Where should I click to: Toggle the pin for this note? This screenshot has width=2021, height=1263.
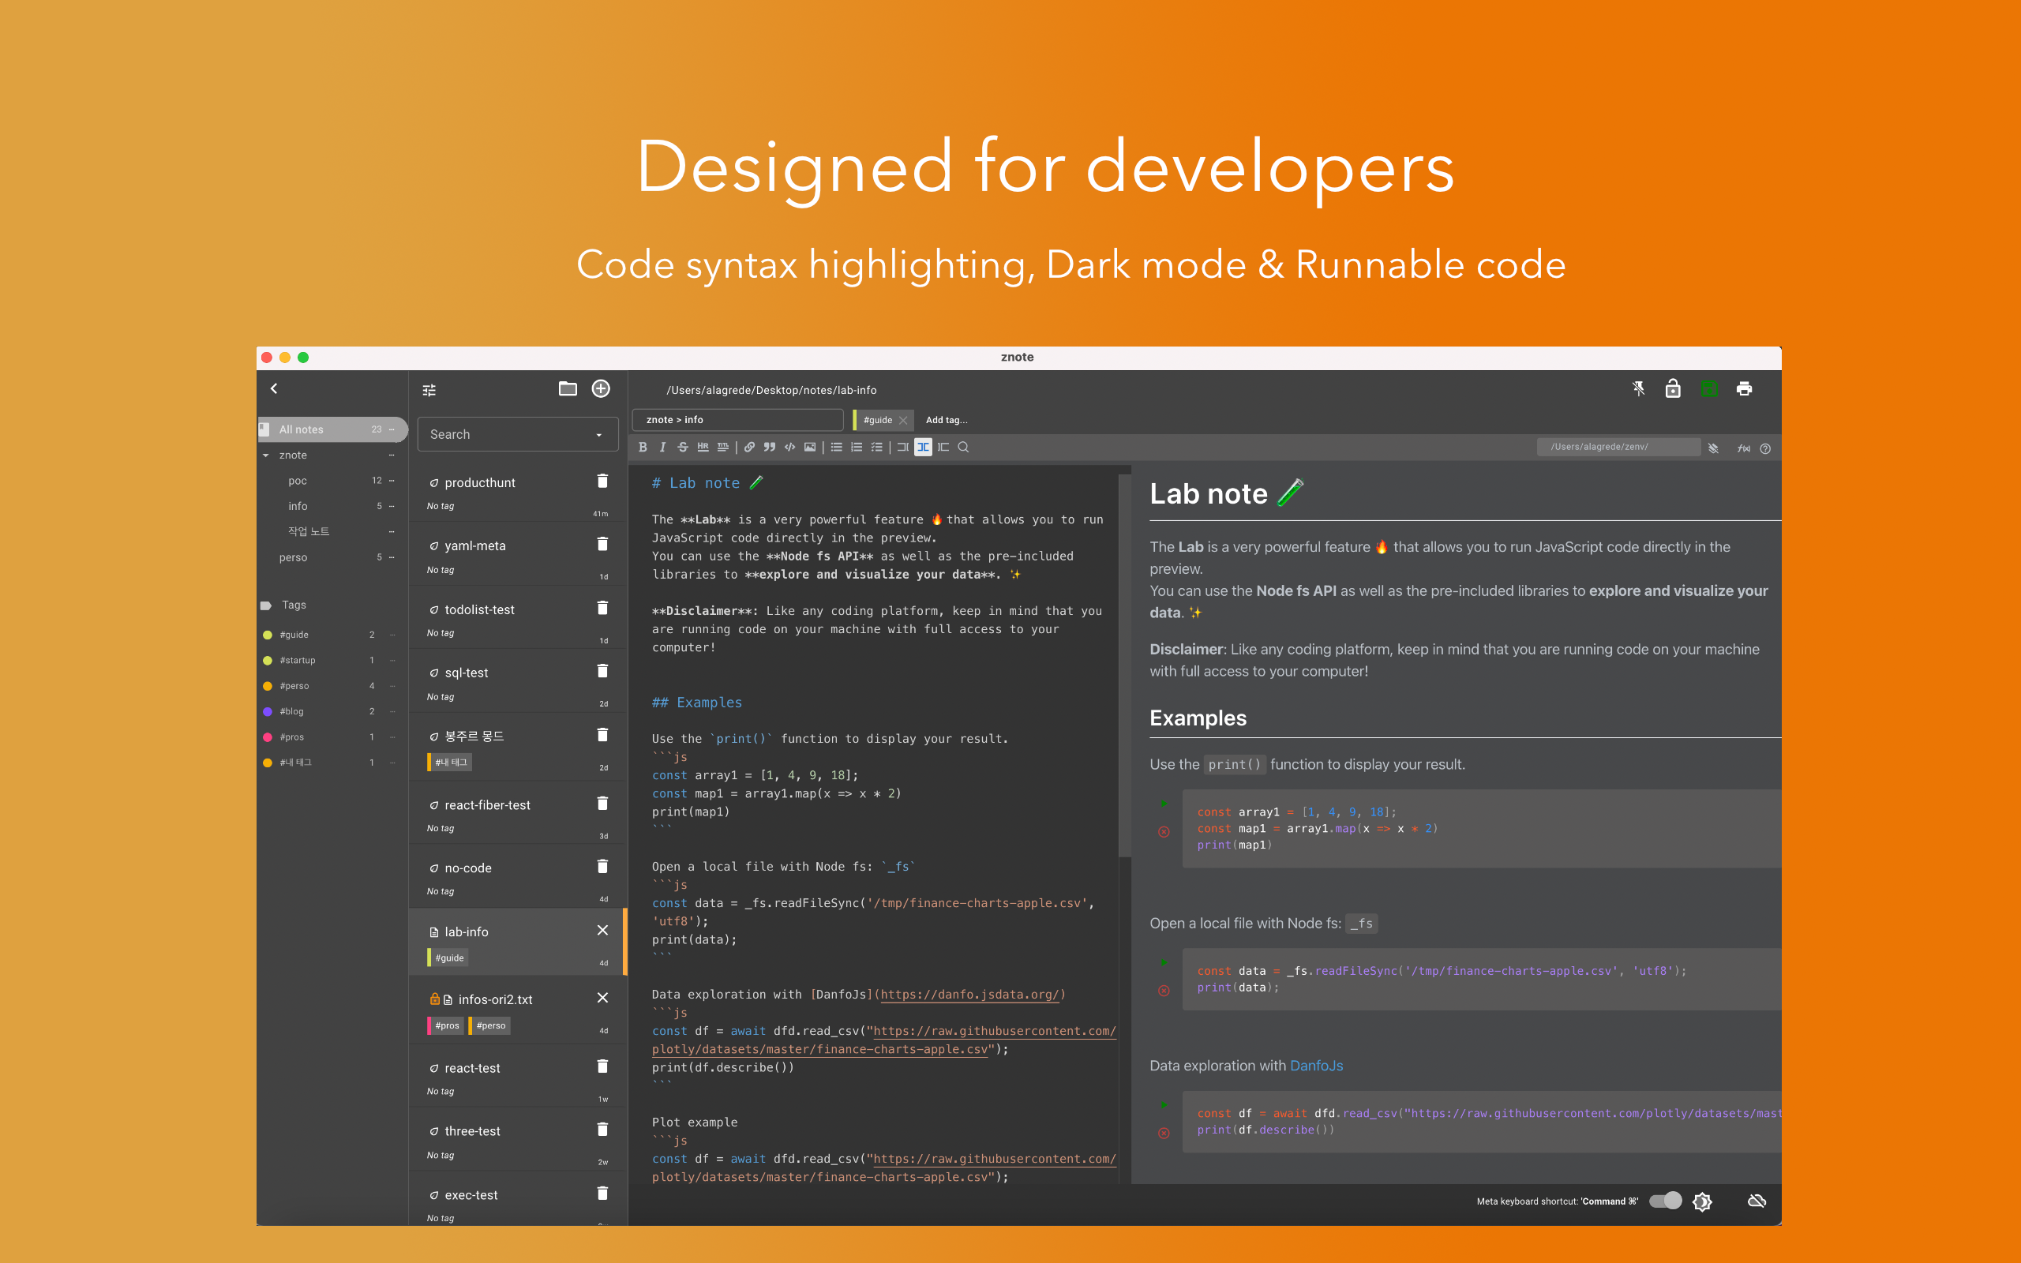(1639, 388)
